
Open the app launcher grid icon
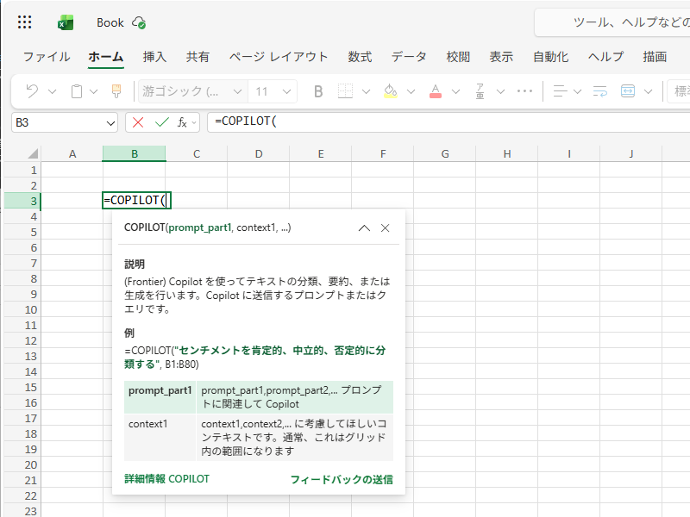[25, 22]
